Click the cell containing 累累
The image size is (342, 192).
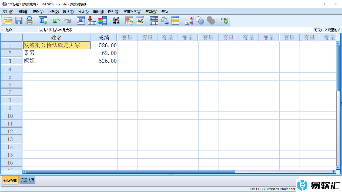pos(57,53)
